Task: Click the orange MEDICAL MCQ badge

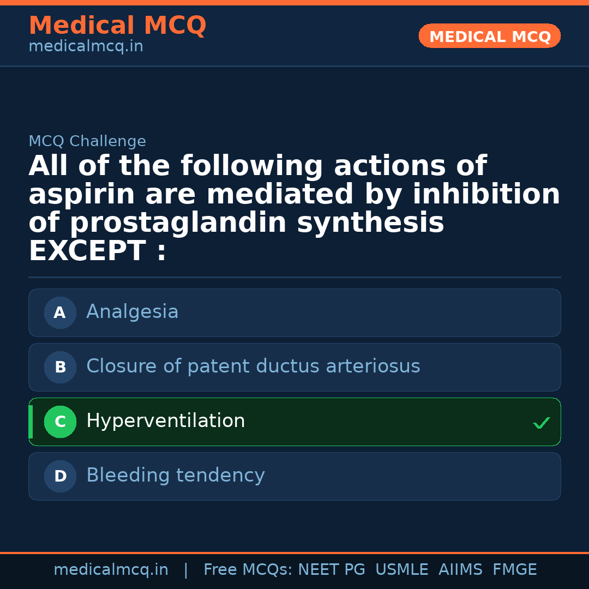Action: coord(490,37)
